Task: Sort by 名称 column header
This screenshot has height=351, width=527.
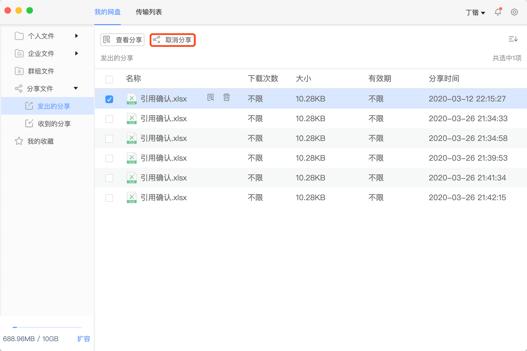Action: pos(133,79)
